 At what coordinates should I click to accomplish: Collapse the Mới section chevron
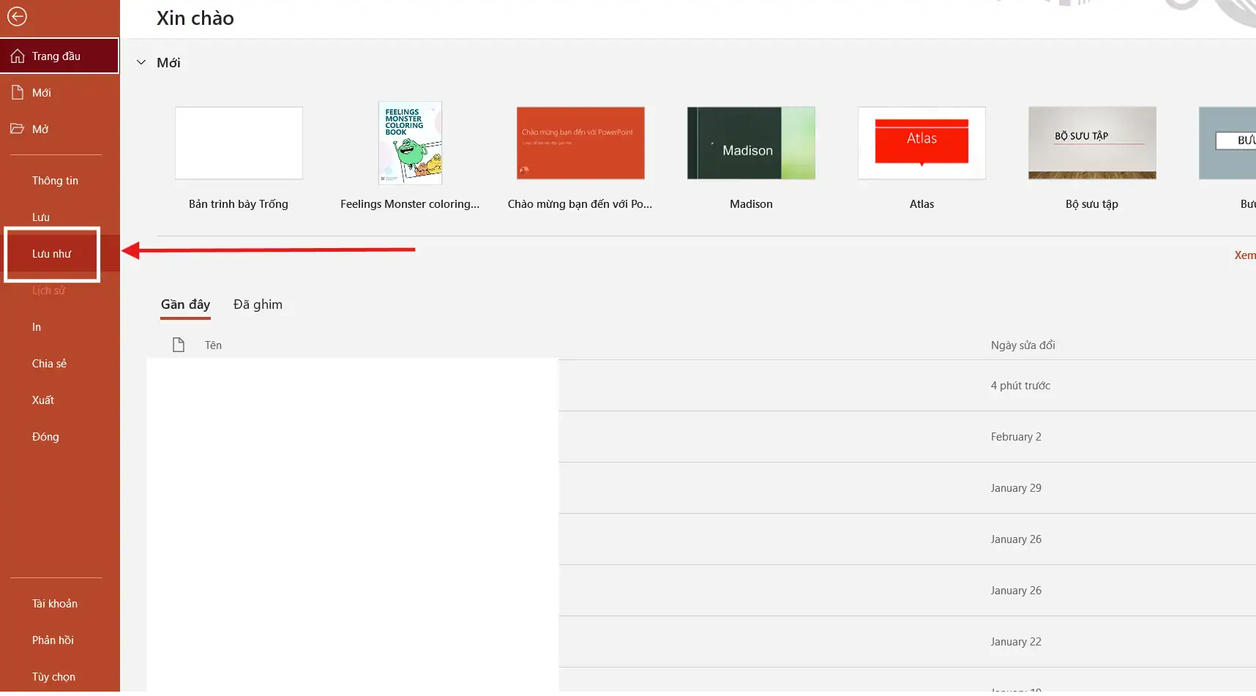[x=141, y=63]
